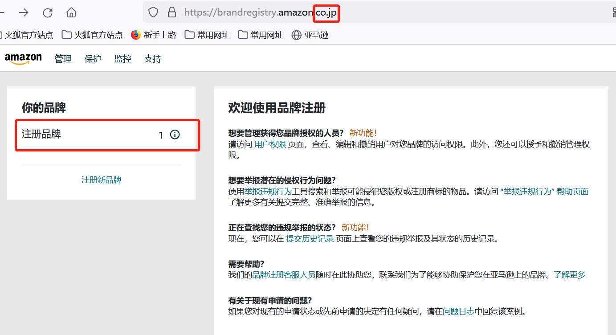Open the 管理 menu
Image resolution: width=616 pixels, height=335 pixels.
tap(63, 59)
